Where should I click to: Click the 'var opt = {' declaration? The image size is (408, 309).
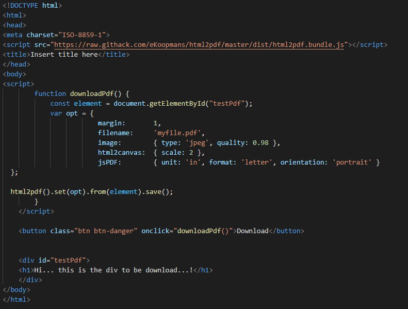point(72,113)
